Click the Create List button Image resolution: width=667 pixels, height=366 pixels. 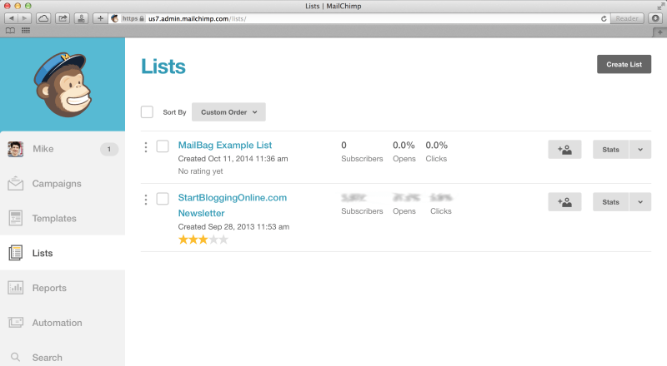[x=624, y=64]
